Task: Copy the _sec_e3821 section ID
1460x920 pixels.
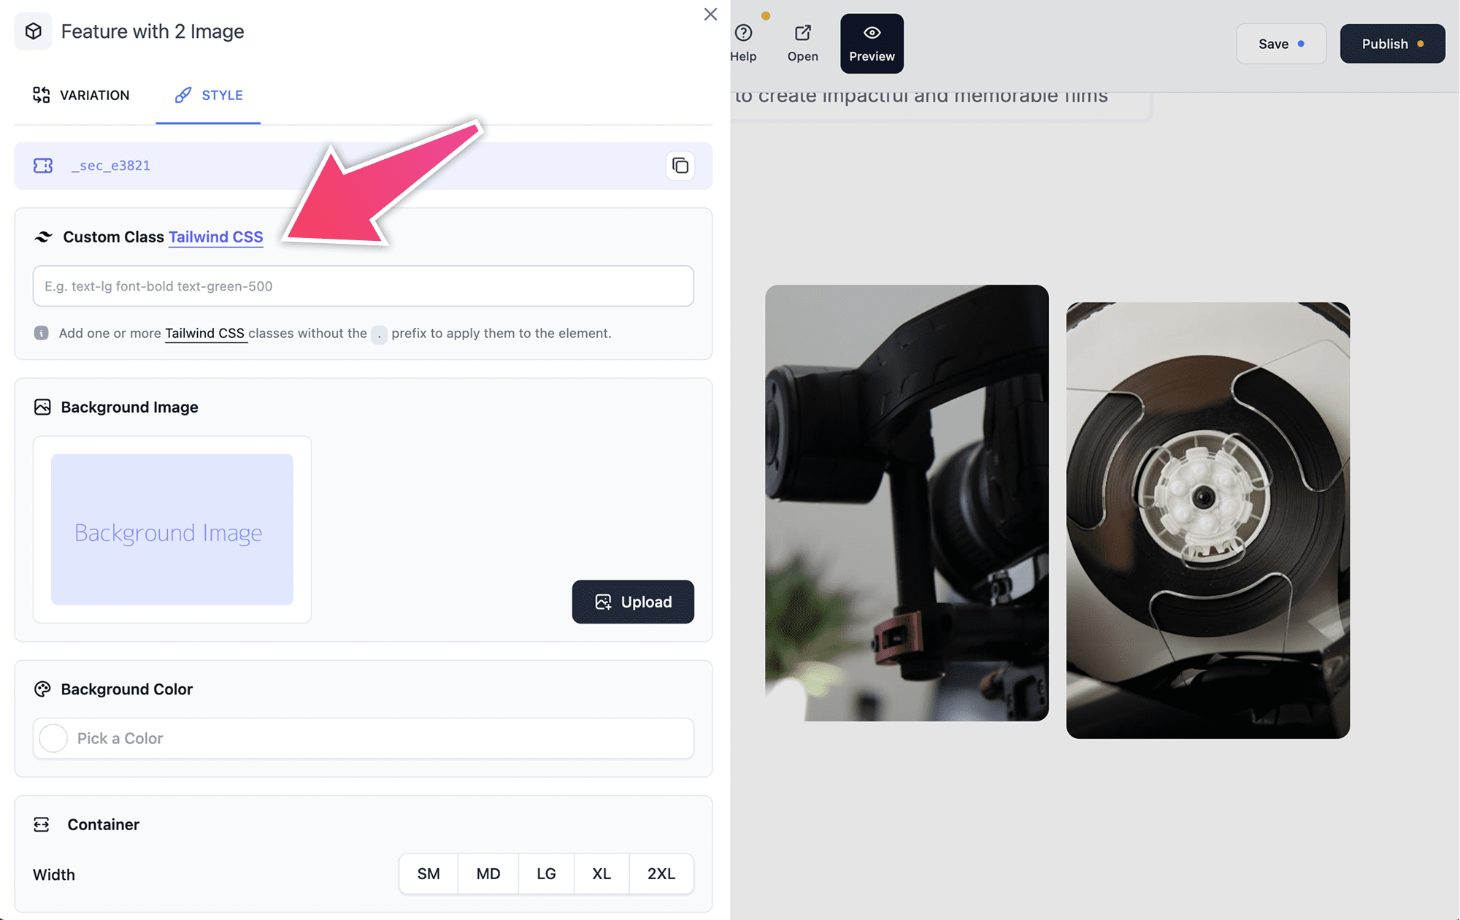Action: 680,166
